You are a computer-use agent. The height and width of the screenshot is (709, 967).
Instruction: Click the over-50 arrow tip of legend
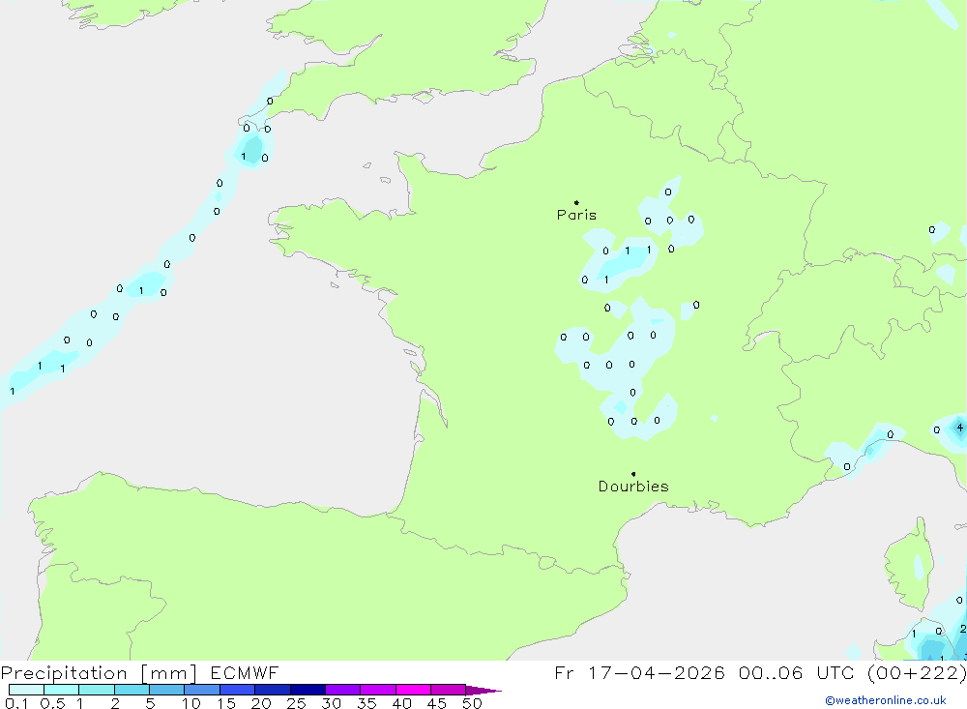pos(484,690)
